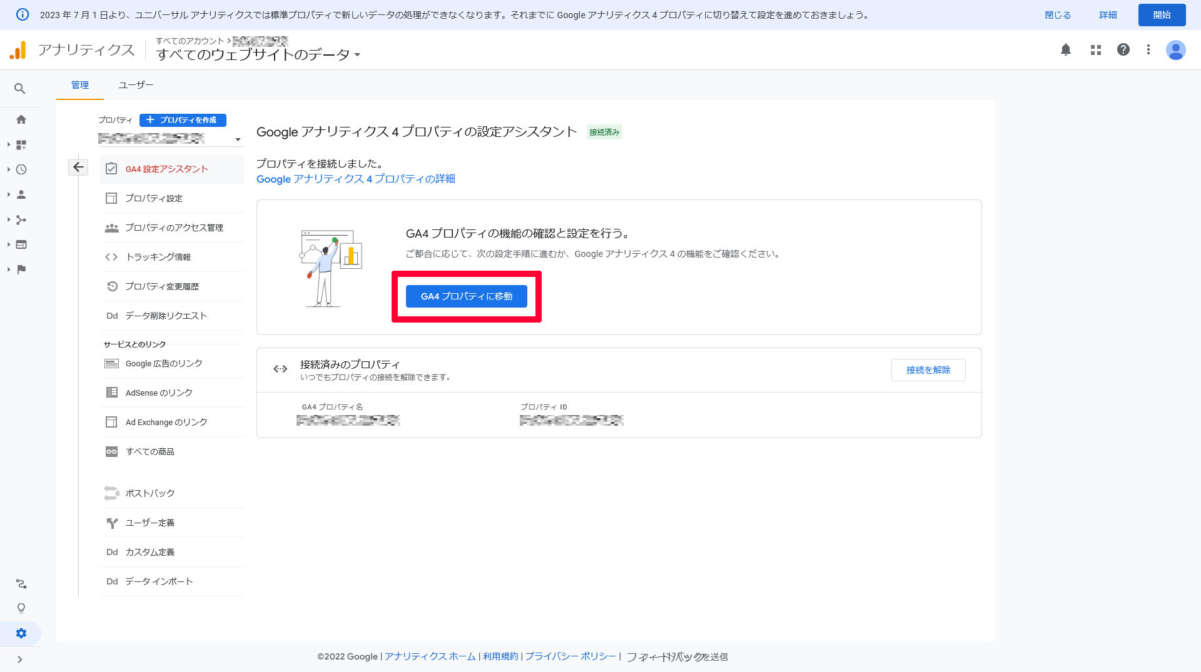Open すべての商品 menu item

(x=172, y=451)
